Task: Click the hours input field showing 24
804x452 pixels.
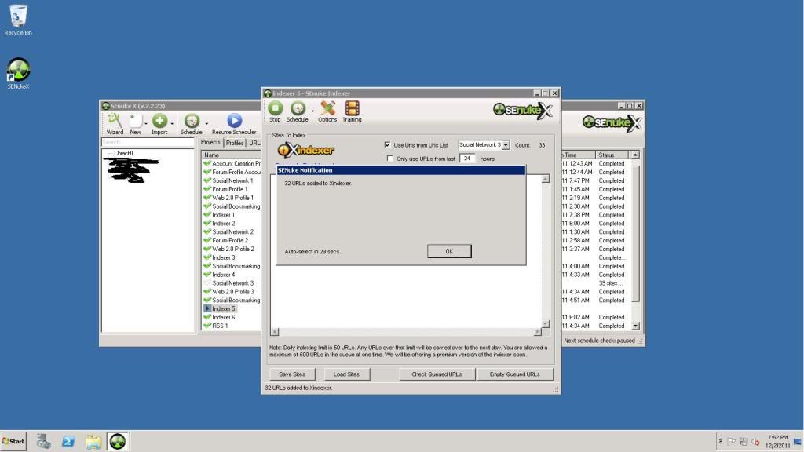Action: 467,159
